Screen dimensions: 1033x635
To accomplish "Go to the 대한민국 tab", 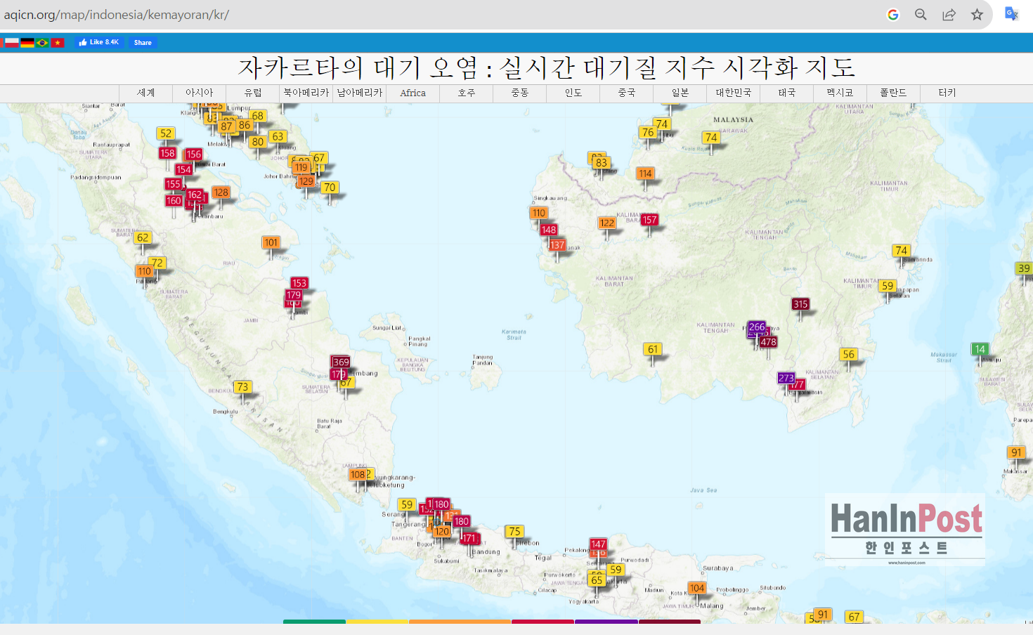I will (733, 93).
